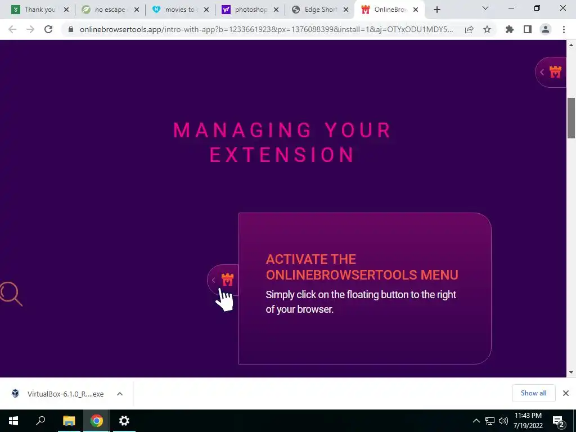Open the VirtualBox-6.1.0 download file

point(65,394)
